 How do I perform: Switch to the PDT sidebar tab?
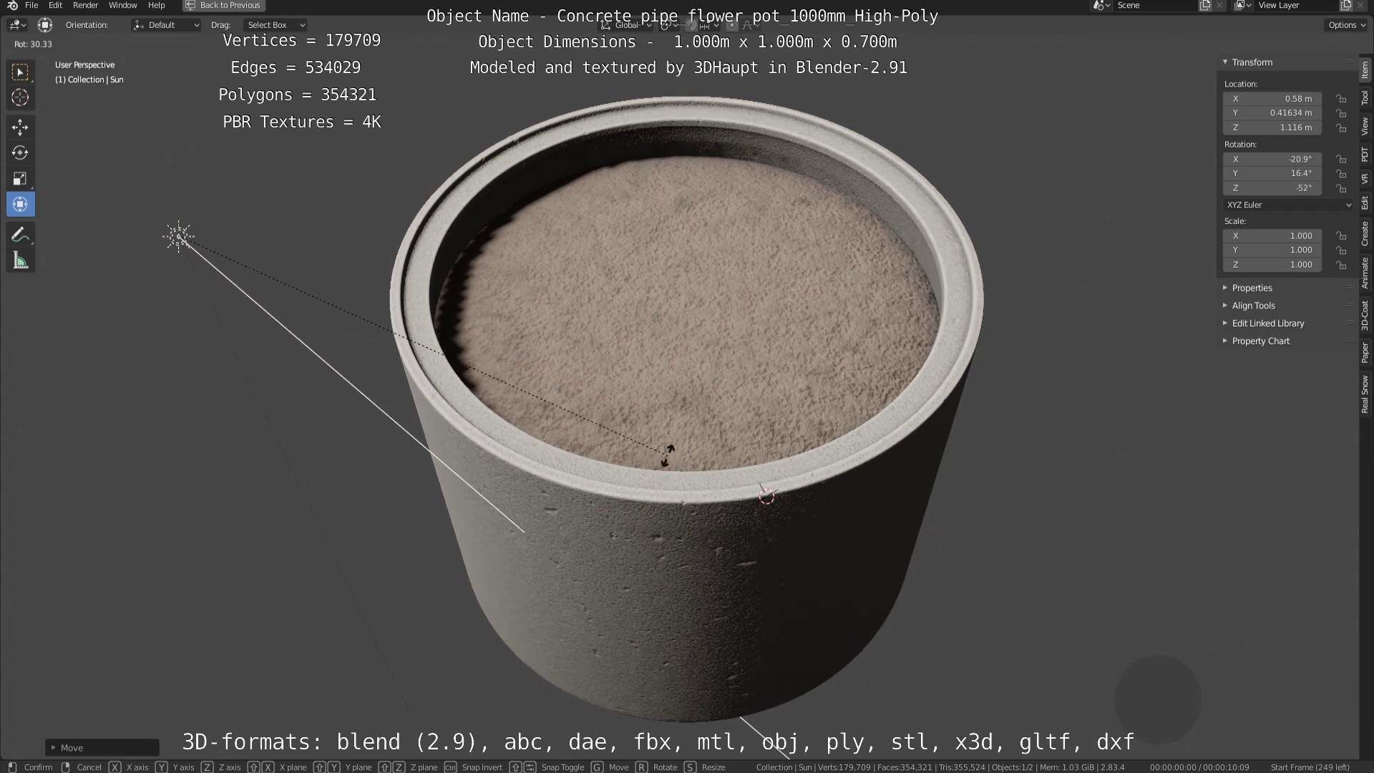[1365, 154]
